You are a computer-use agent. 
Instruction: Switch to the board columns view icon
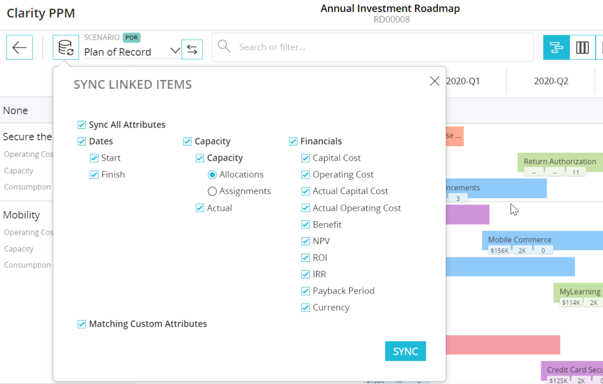tap(582, 47)
